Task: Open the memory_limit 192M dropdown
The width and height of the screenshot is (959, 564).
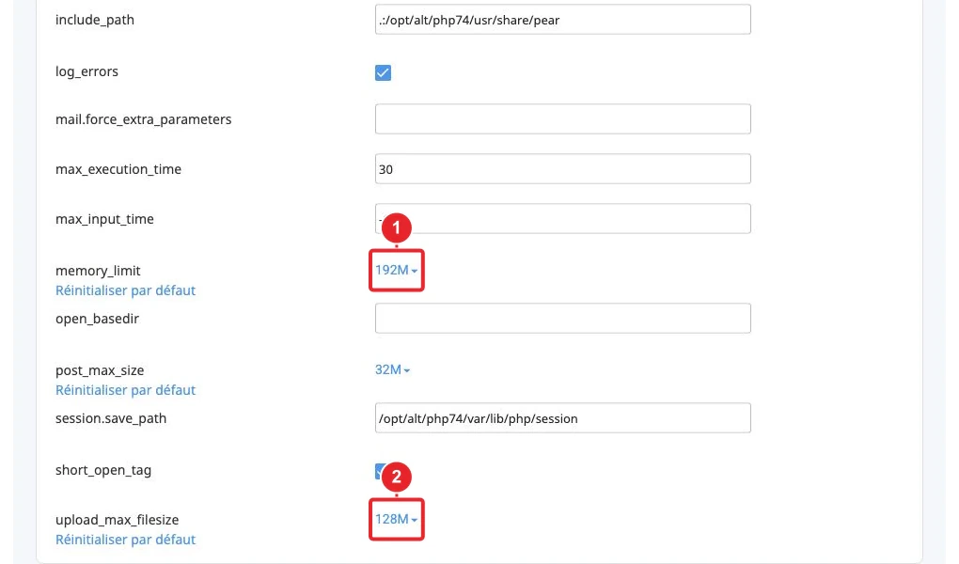Action: pyautogui.click(x=396, y=270)
